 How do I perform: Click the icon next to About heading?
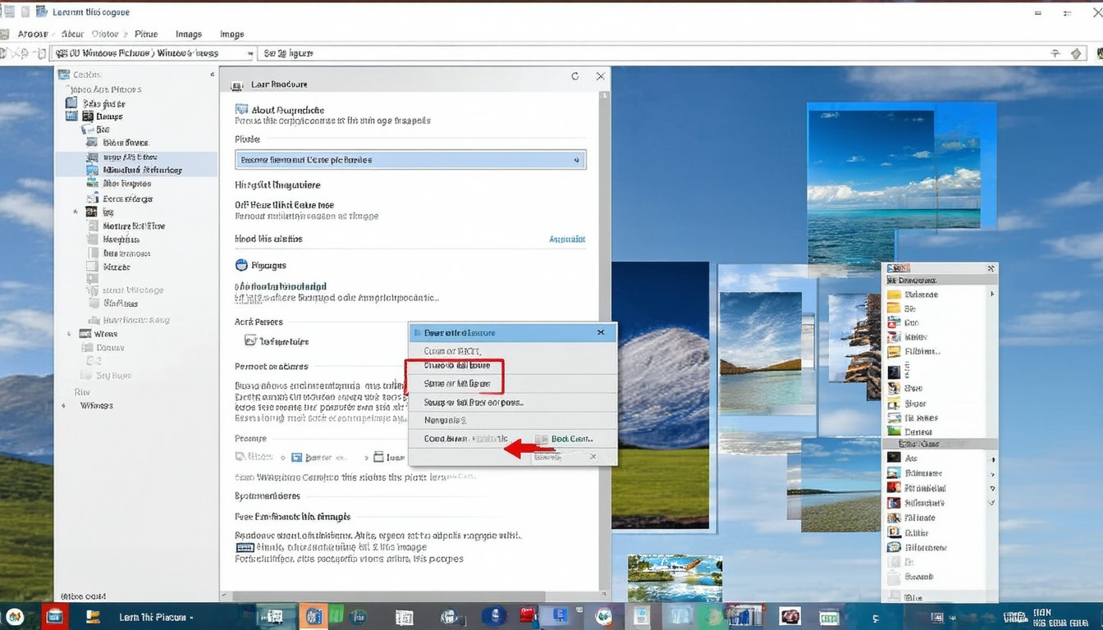241,109
